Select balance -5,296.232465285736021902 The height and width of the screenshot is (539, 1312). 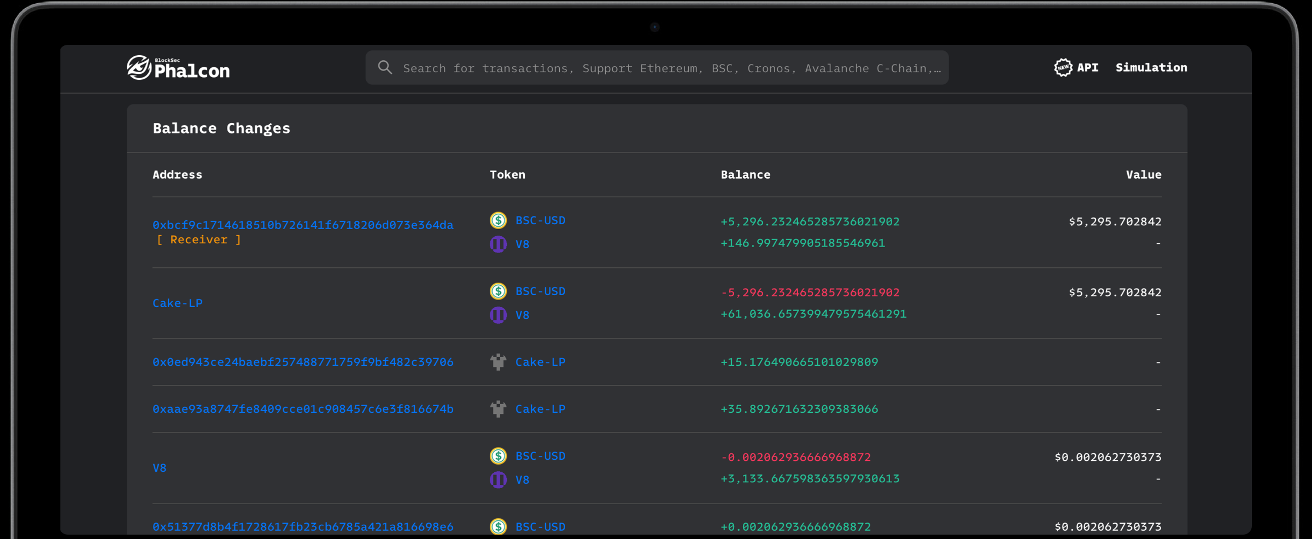pos(810,292)
